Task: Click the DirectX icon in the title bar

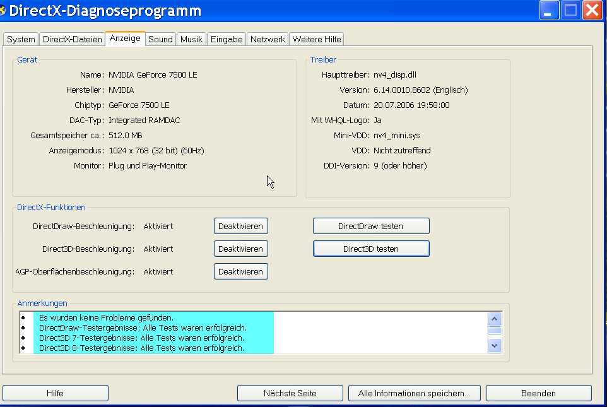Action: [3, 11]
